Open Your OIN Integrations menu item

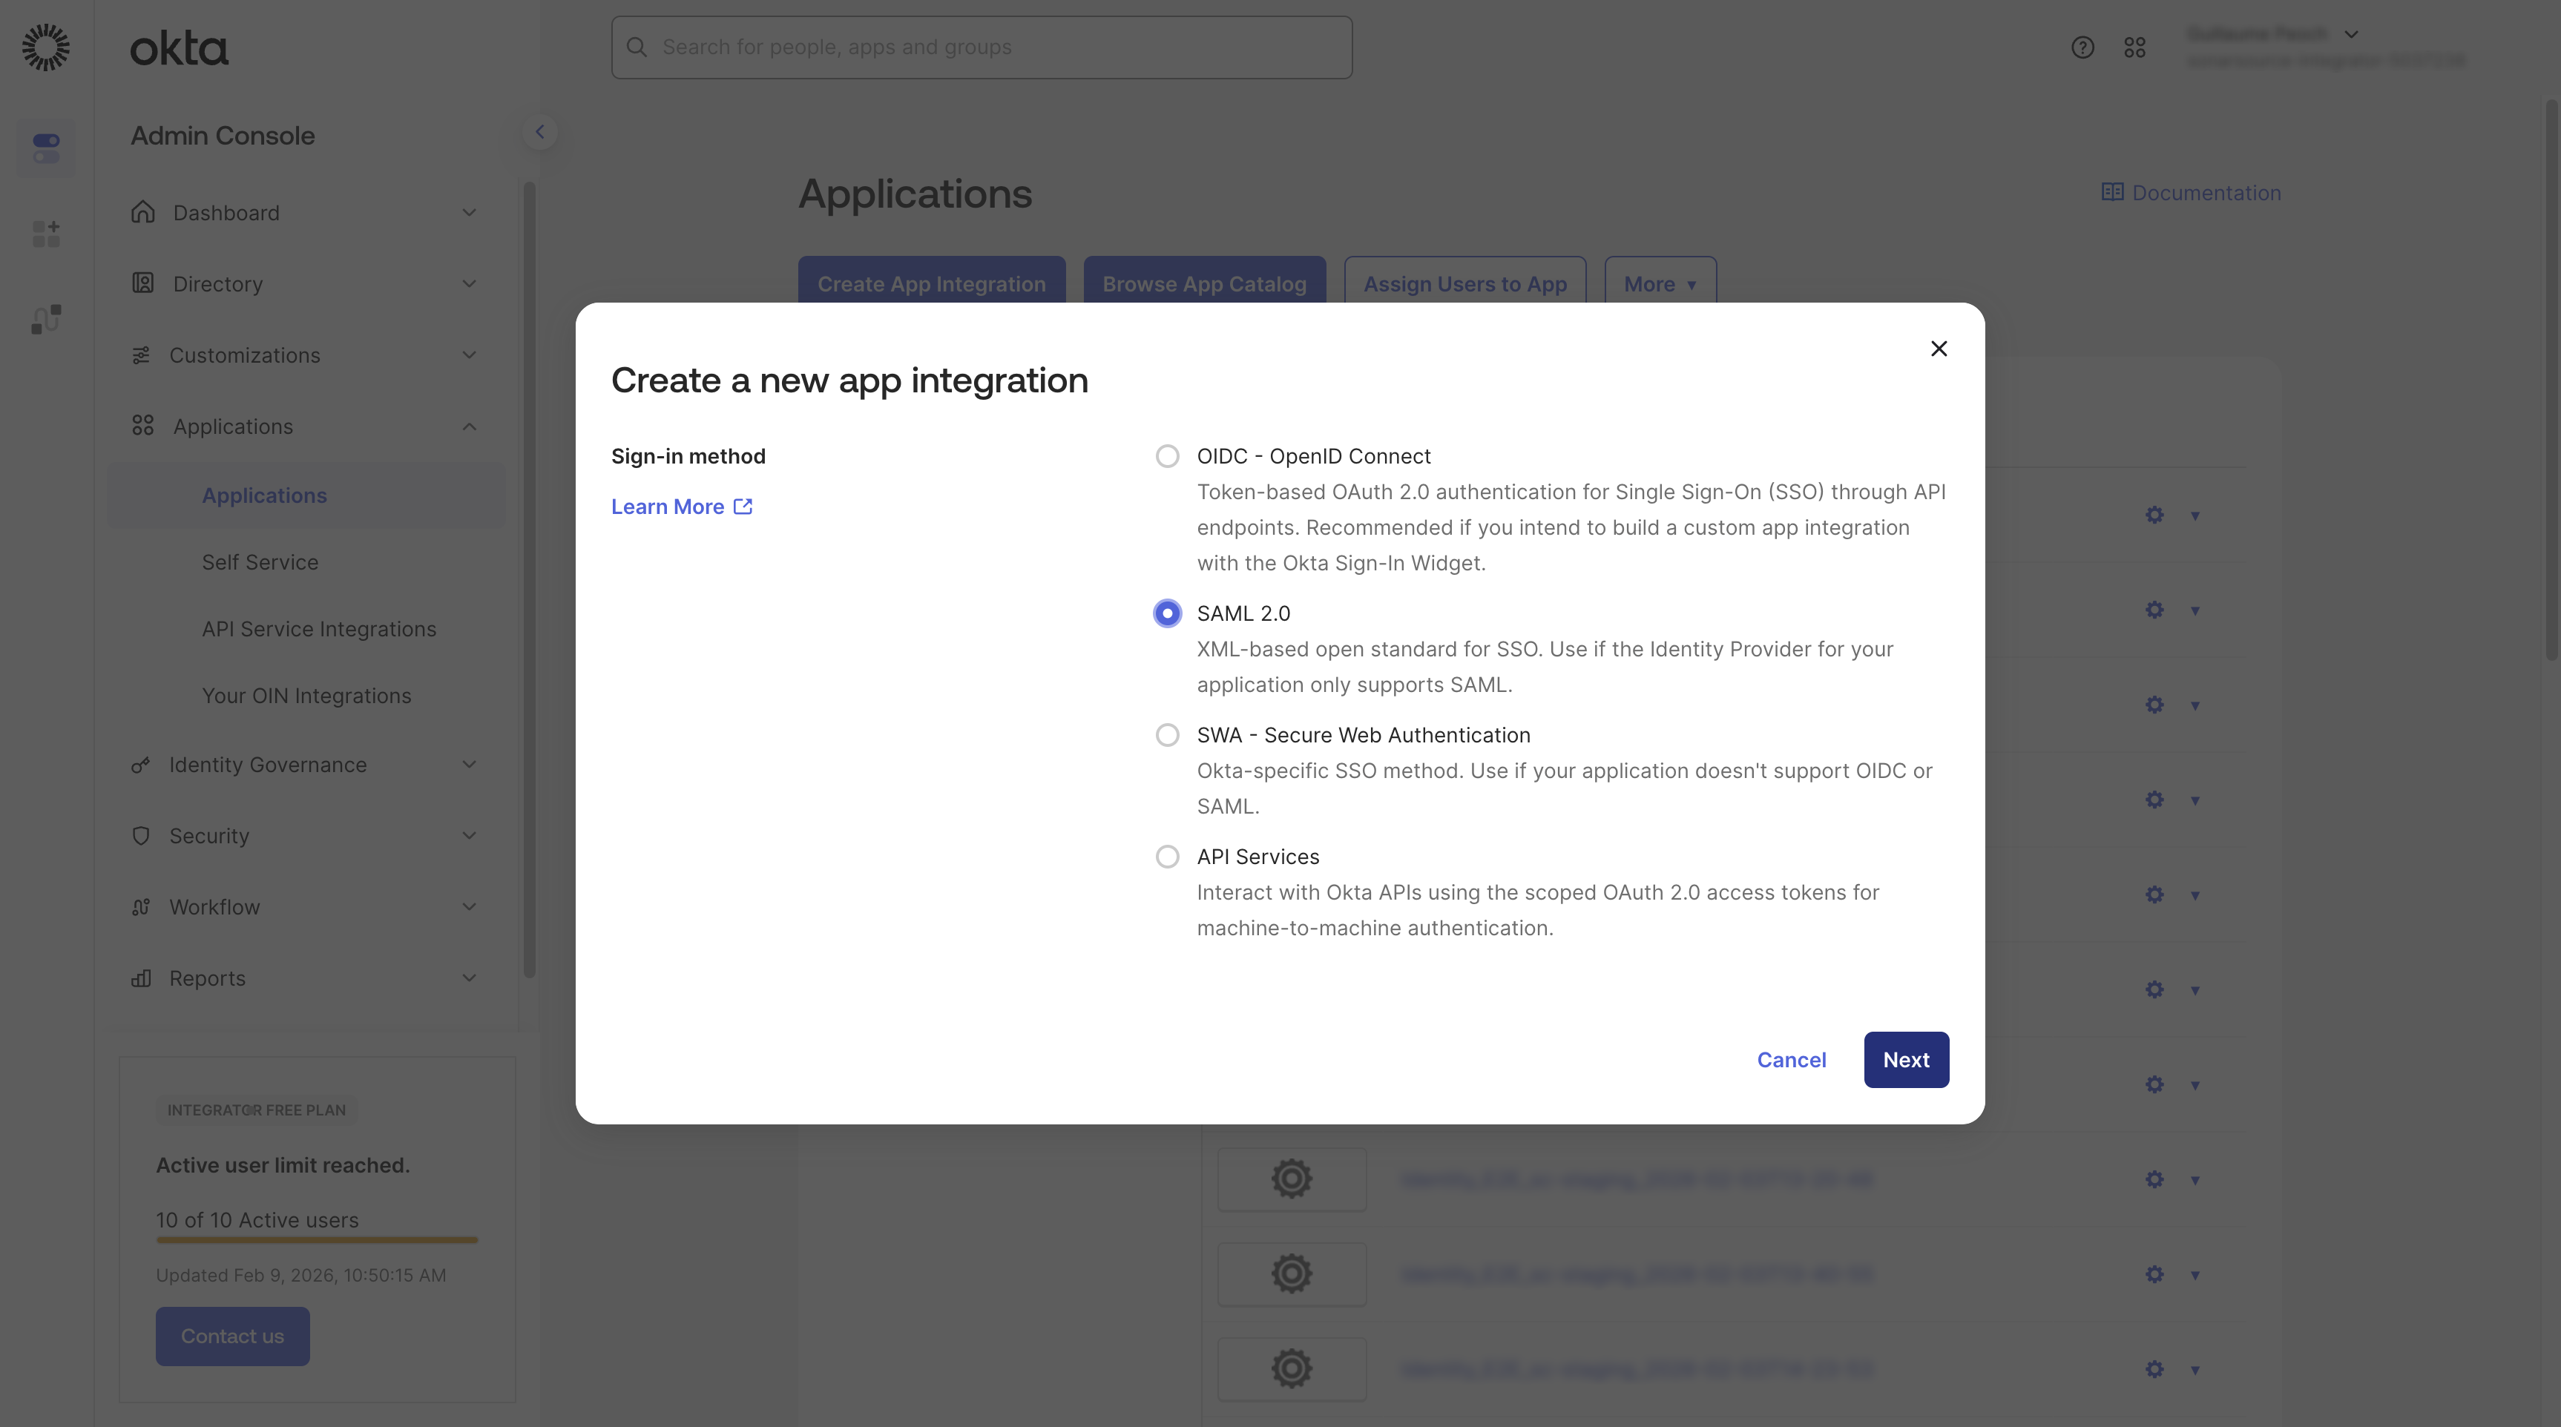click(306, 696)
